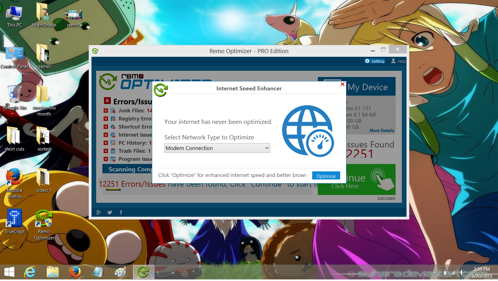Viewport: 498px width, 281px height.
Task: Click the "My Device" panel heading
Action: pyautogui.click(x=368, y=87)
